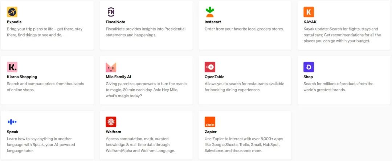Open the Shop purple bag icon

click(x=309, y=67)
